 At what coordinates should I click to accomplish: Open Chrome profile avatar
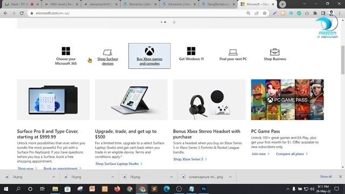tap(332, 13)
